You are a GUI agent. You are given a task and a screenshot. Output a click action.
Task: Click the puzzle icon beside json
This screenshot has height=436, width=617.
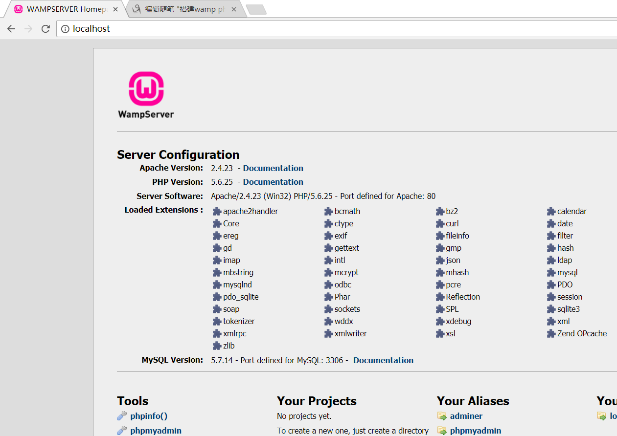pyautogui.click(x=440, y=260)
